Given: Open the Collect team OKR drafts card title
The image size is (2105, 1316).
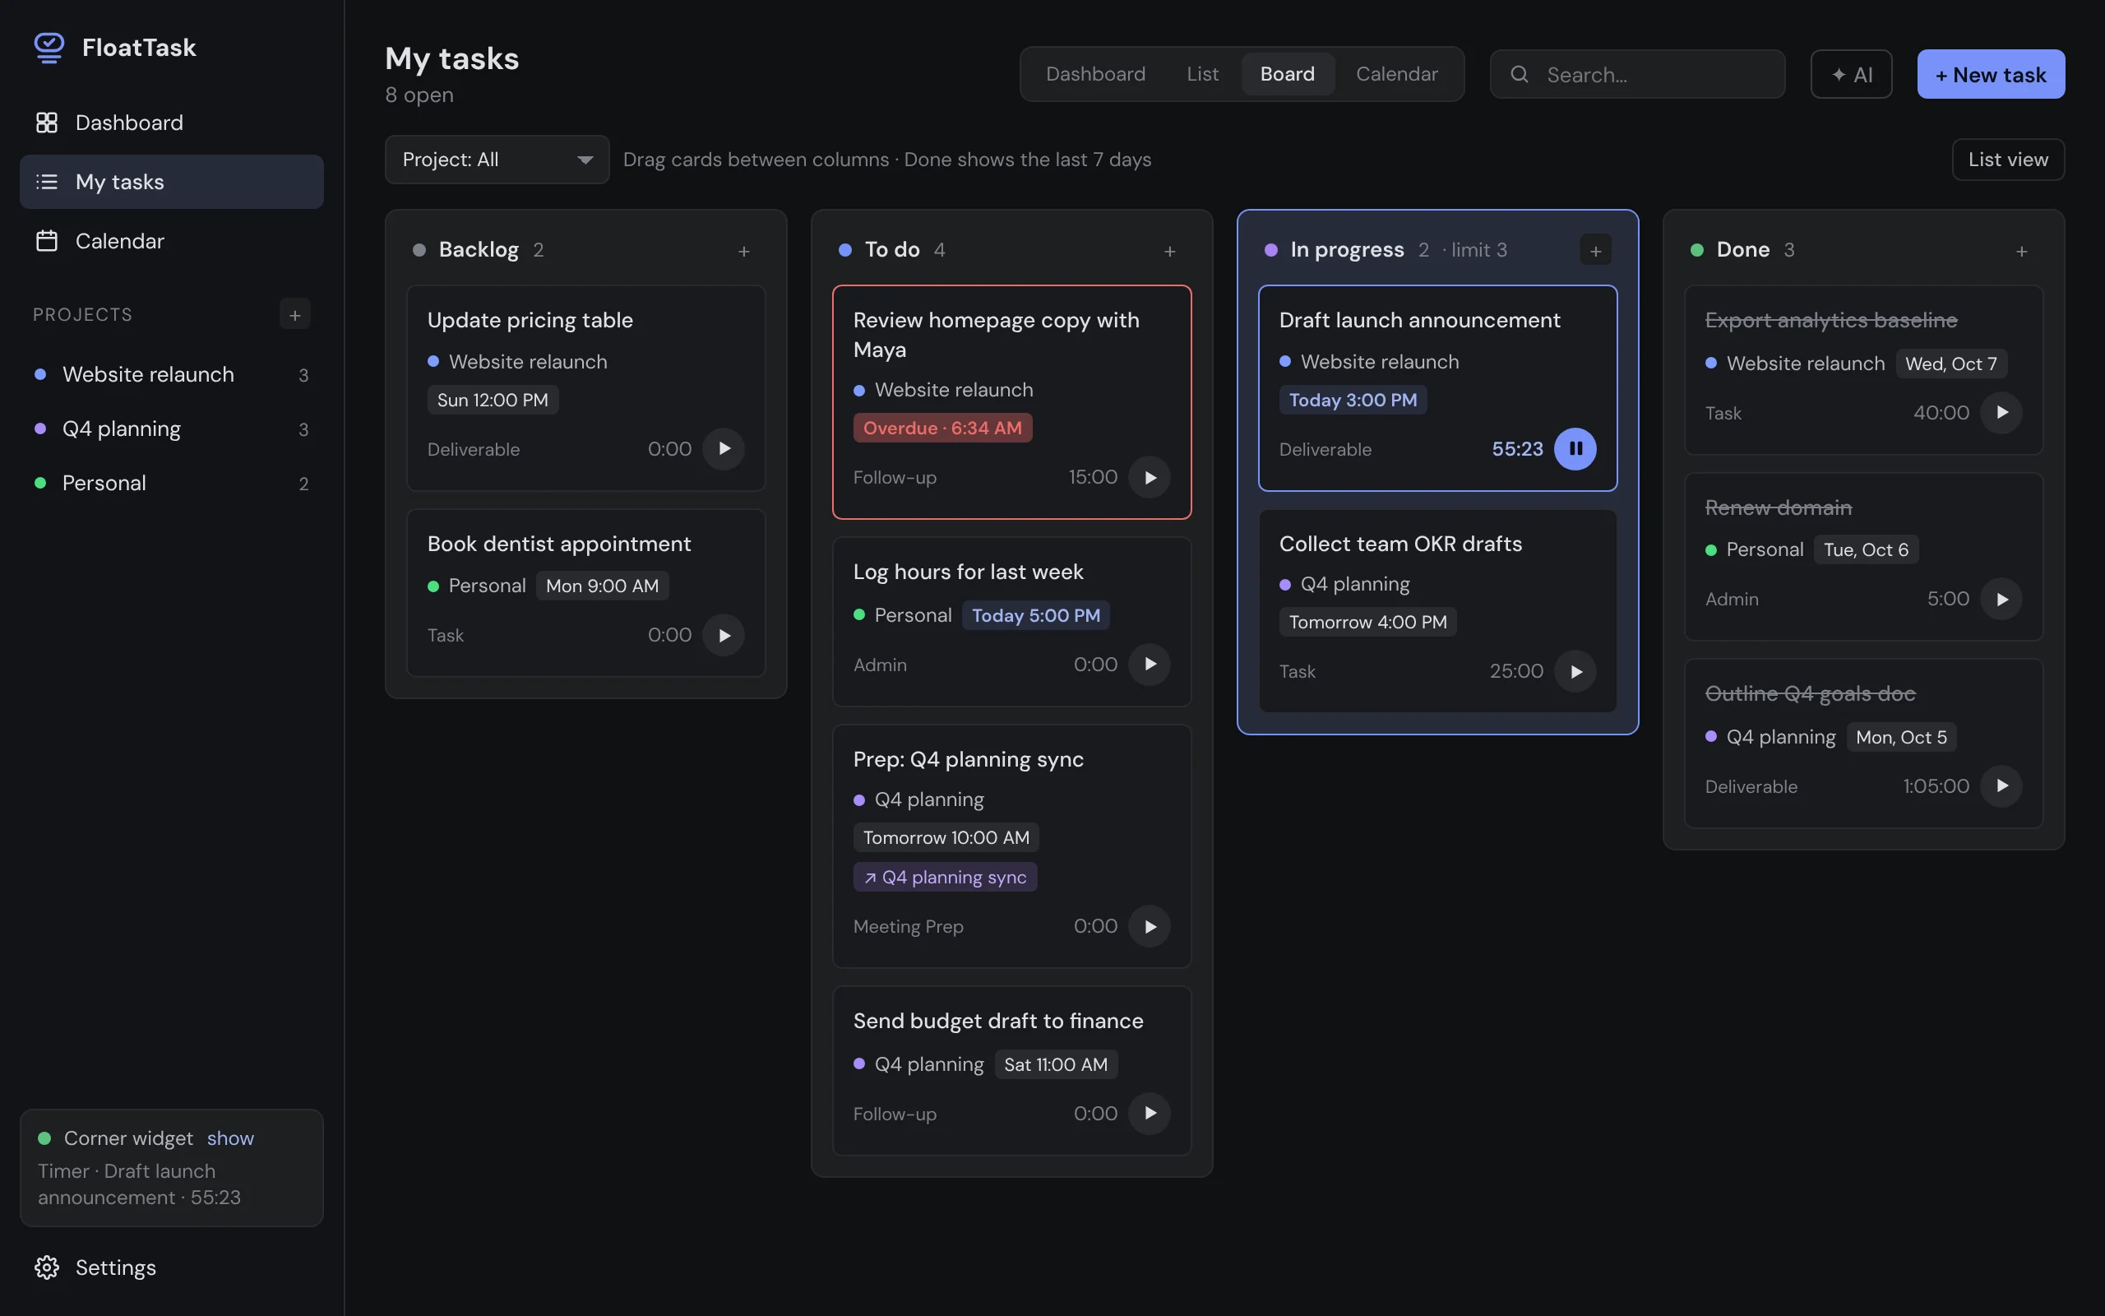Looking at the screenshot, I should click(1400, 544).
